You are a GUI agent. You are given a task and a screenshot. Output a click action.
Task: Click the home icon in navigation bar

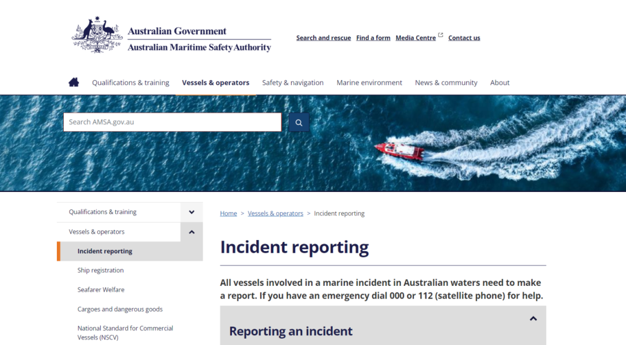[74, 82]
